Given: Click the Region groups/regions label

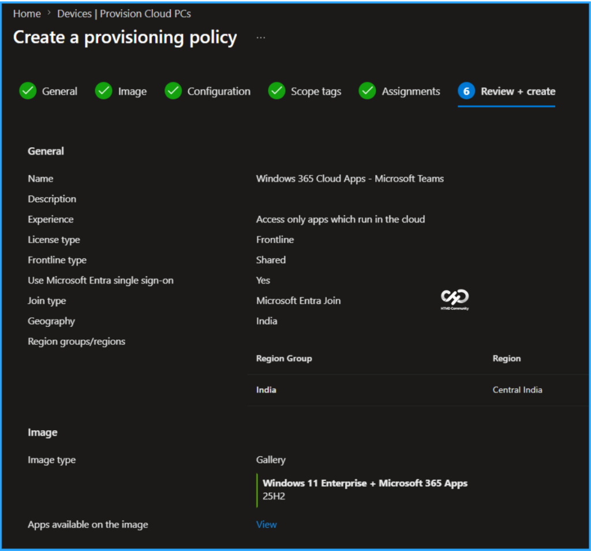Looking at the screenshot, I should click(77, 341).
